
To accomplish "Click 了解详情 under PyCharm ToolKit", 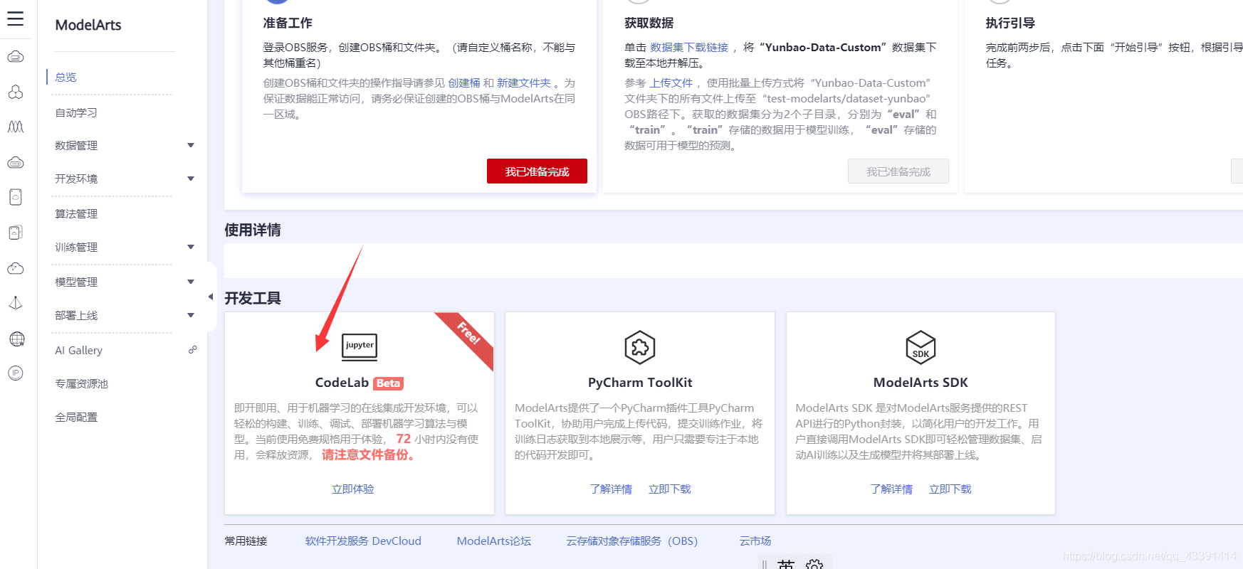I will tap(611, 489).
